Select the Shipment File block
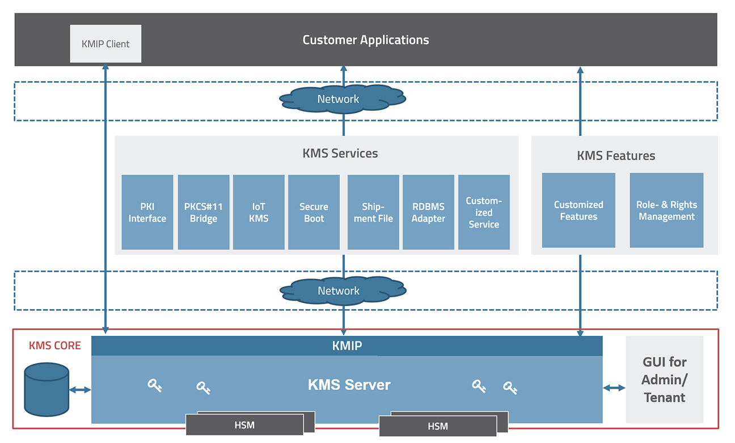735x443 pixels. 373,212
